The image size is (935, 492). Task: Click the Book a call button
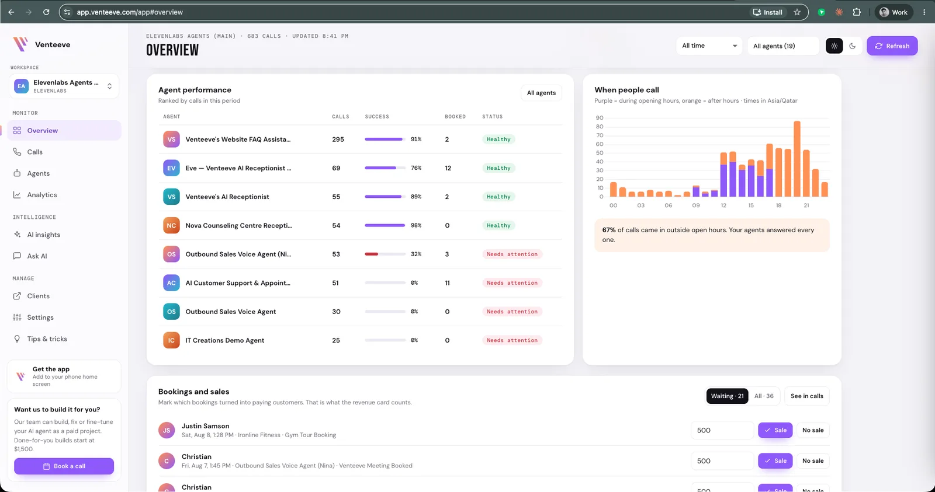[x=64, y=466]
